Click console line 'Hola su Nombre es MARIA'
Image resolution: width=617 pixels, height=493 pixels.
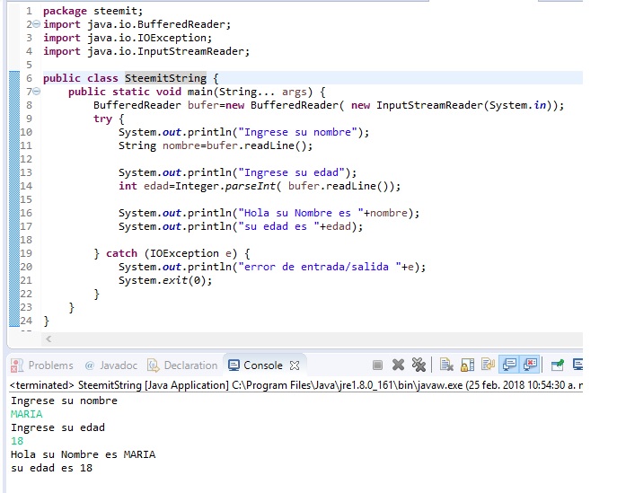[x=83, y=454]
